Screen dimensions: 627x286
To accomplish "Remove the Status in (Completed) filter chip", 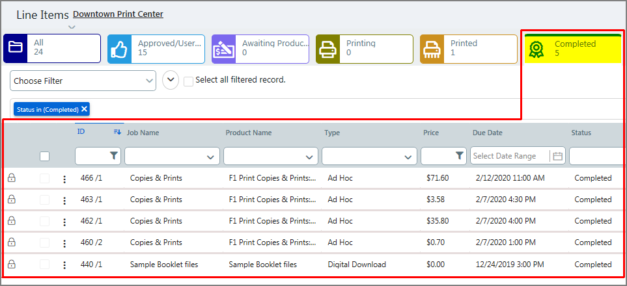I will (x=85, y=109).
